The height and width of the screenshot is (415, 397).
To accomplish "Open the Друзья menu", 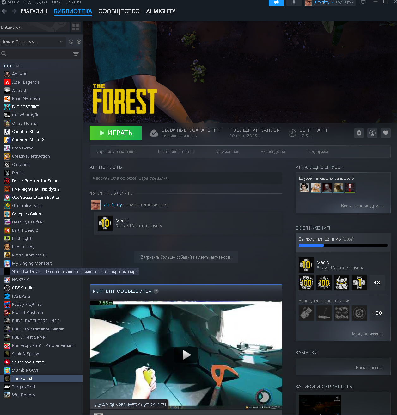I will point(41,2).
